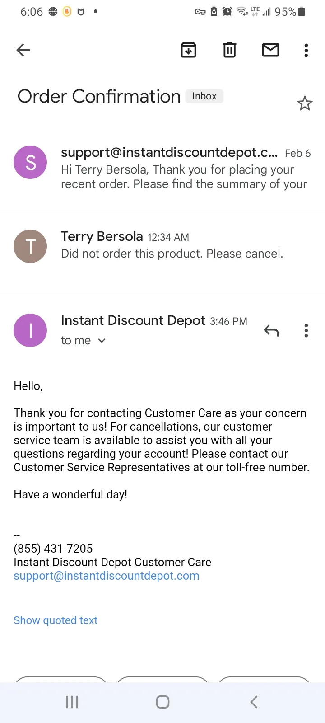The image size is (325, 723).
Task: Open the support@instantdiscountdepot.com email link
Action: click(x=107, y=576)
